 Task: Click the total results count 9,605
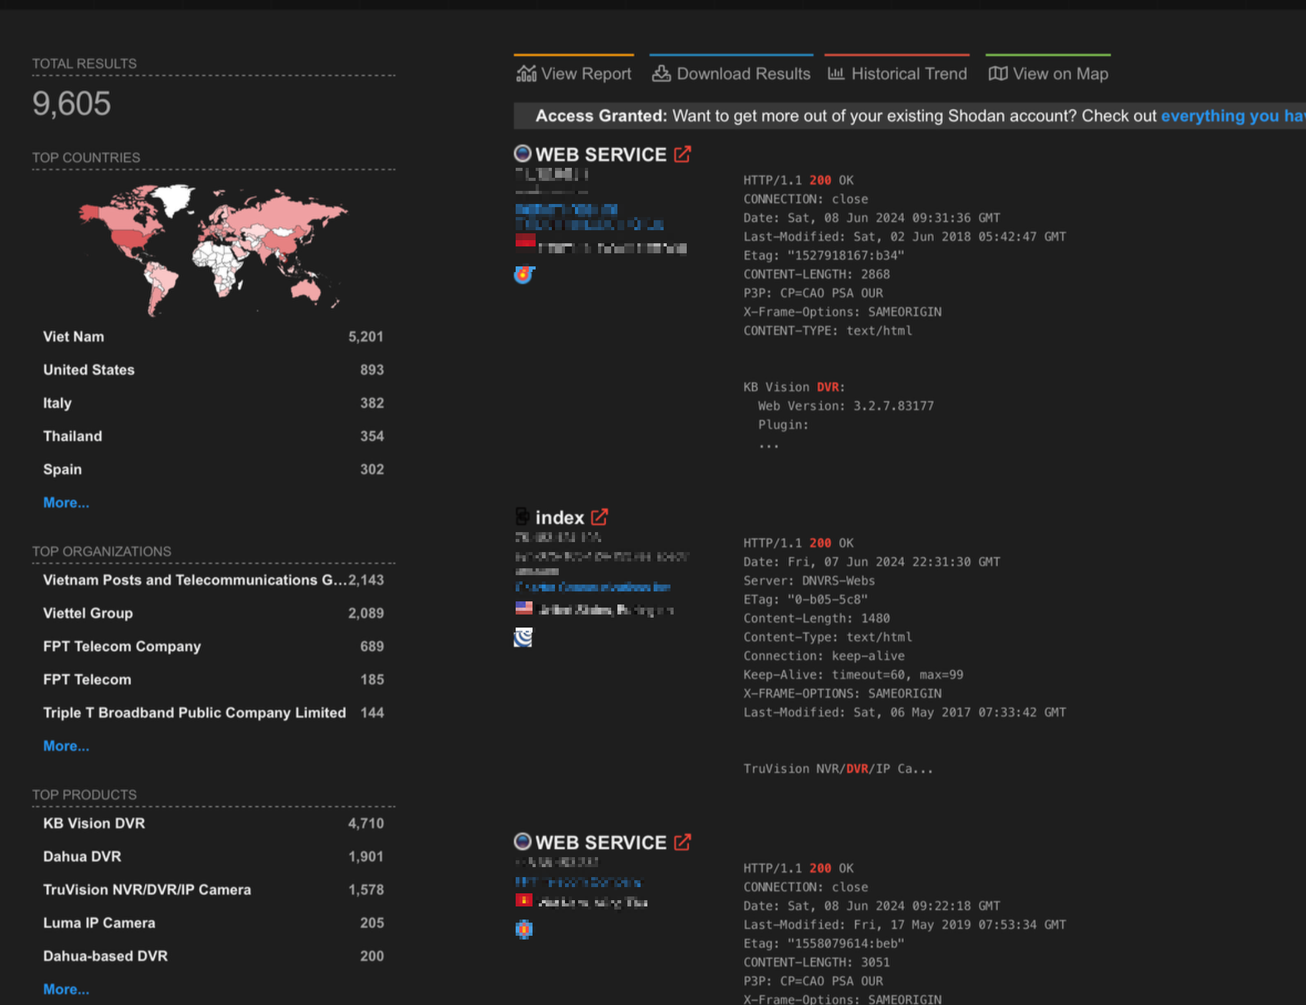tap(72, 104)
